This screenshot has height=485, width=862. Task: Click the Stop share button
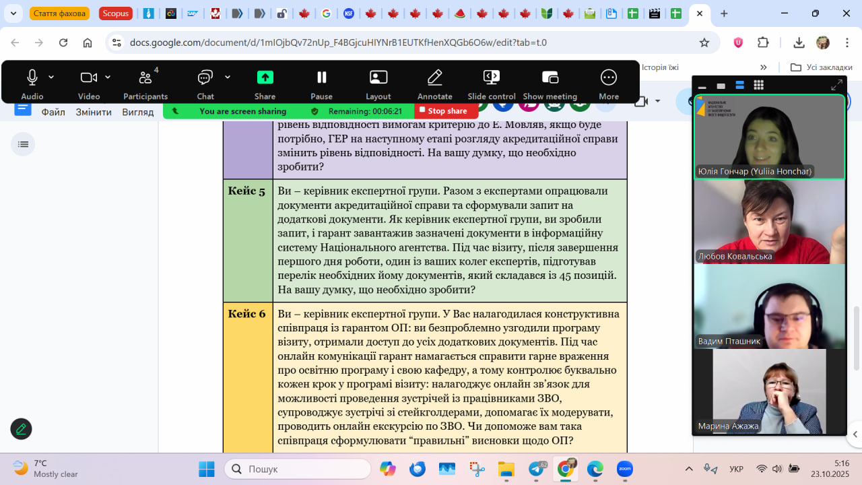pos(442,111)
